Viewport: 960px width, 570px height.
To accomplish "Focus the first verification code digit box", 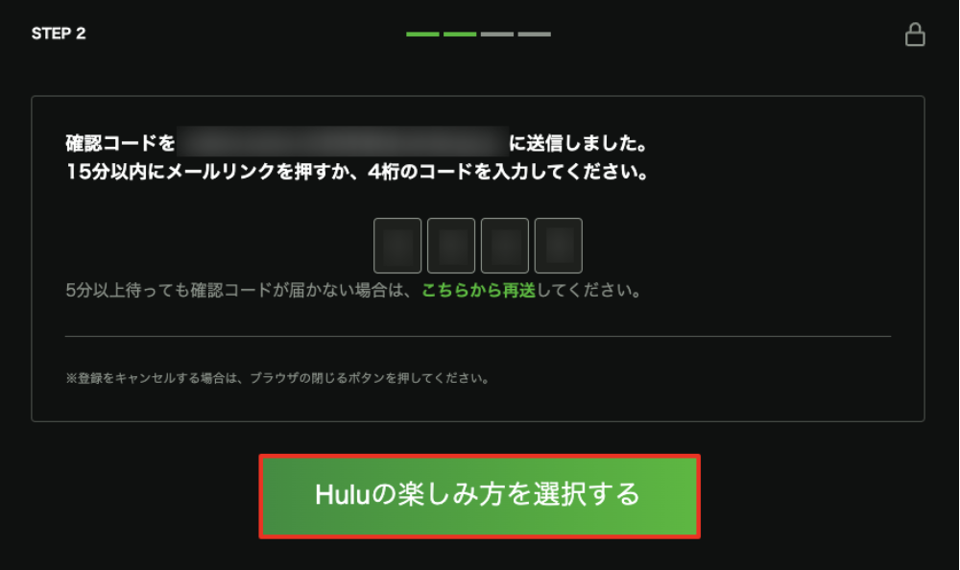I will coord(397,246).
